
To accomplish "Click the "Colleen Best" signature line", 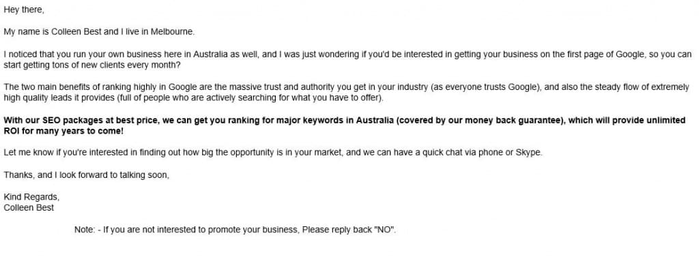I will (x=29, y=208).
